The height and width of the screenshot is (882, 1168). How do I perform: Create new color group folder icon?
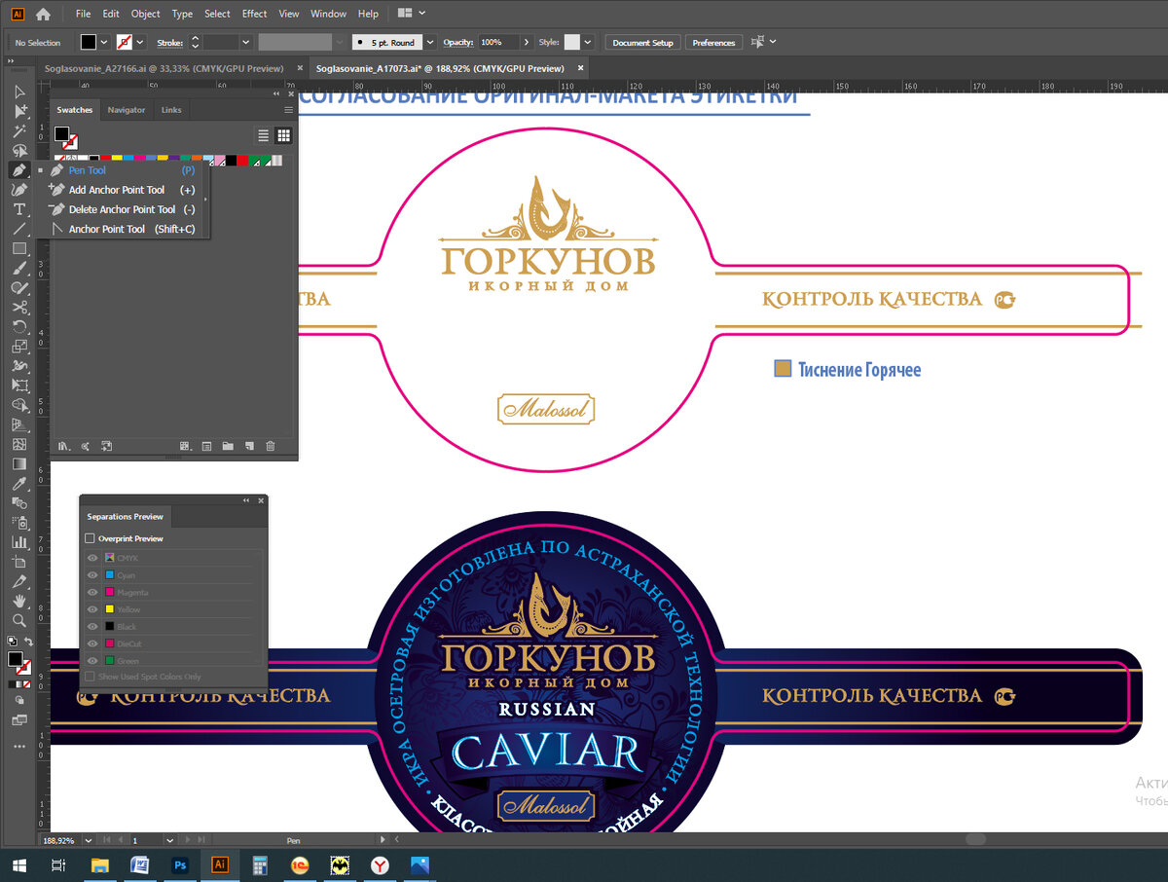(x=228, y=446)
